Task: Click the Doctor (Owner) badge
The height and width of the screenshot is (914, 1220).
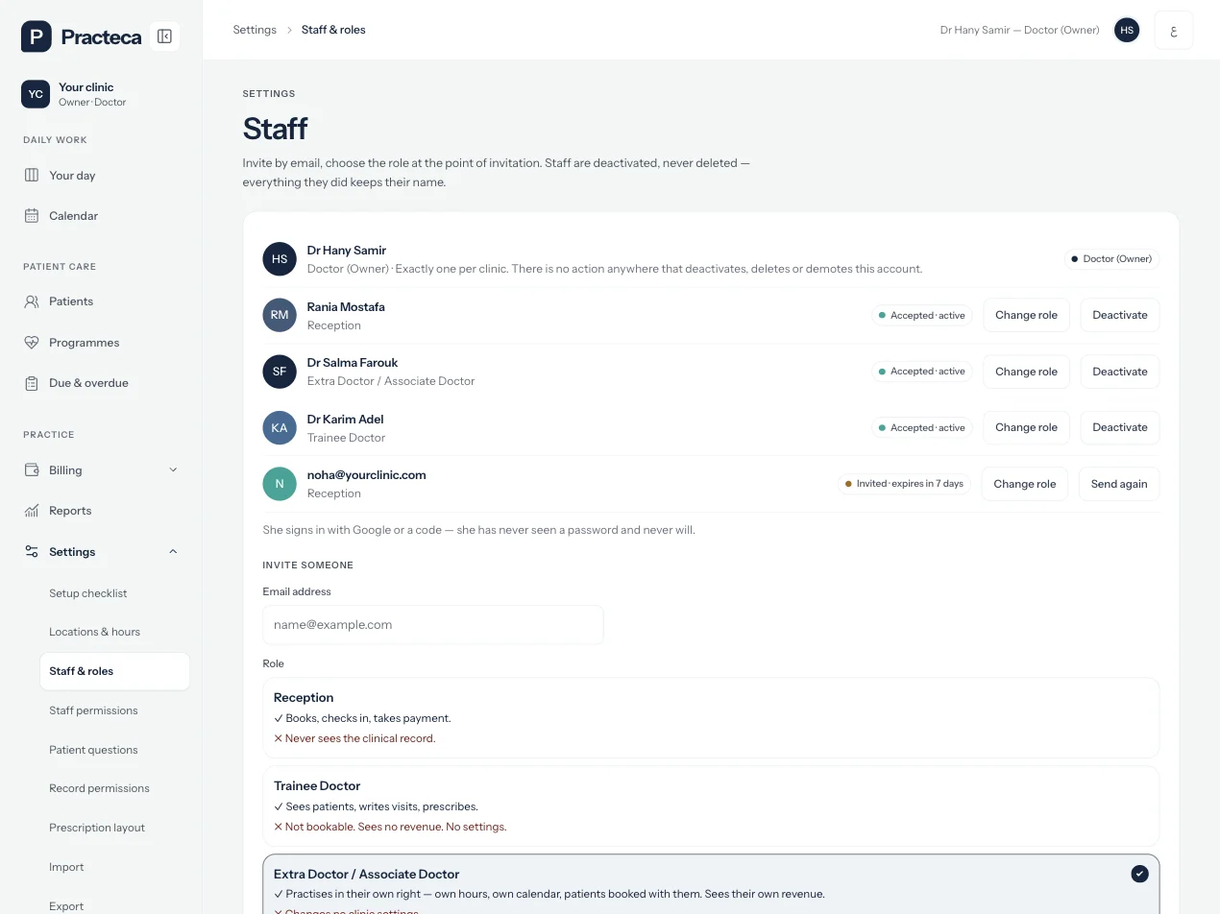Action: click(1111, 259)
